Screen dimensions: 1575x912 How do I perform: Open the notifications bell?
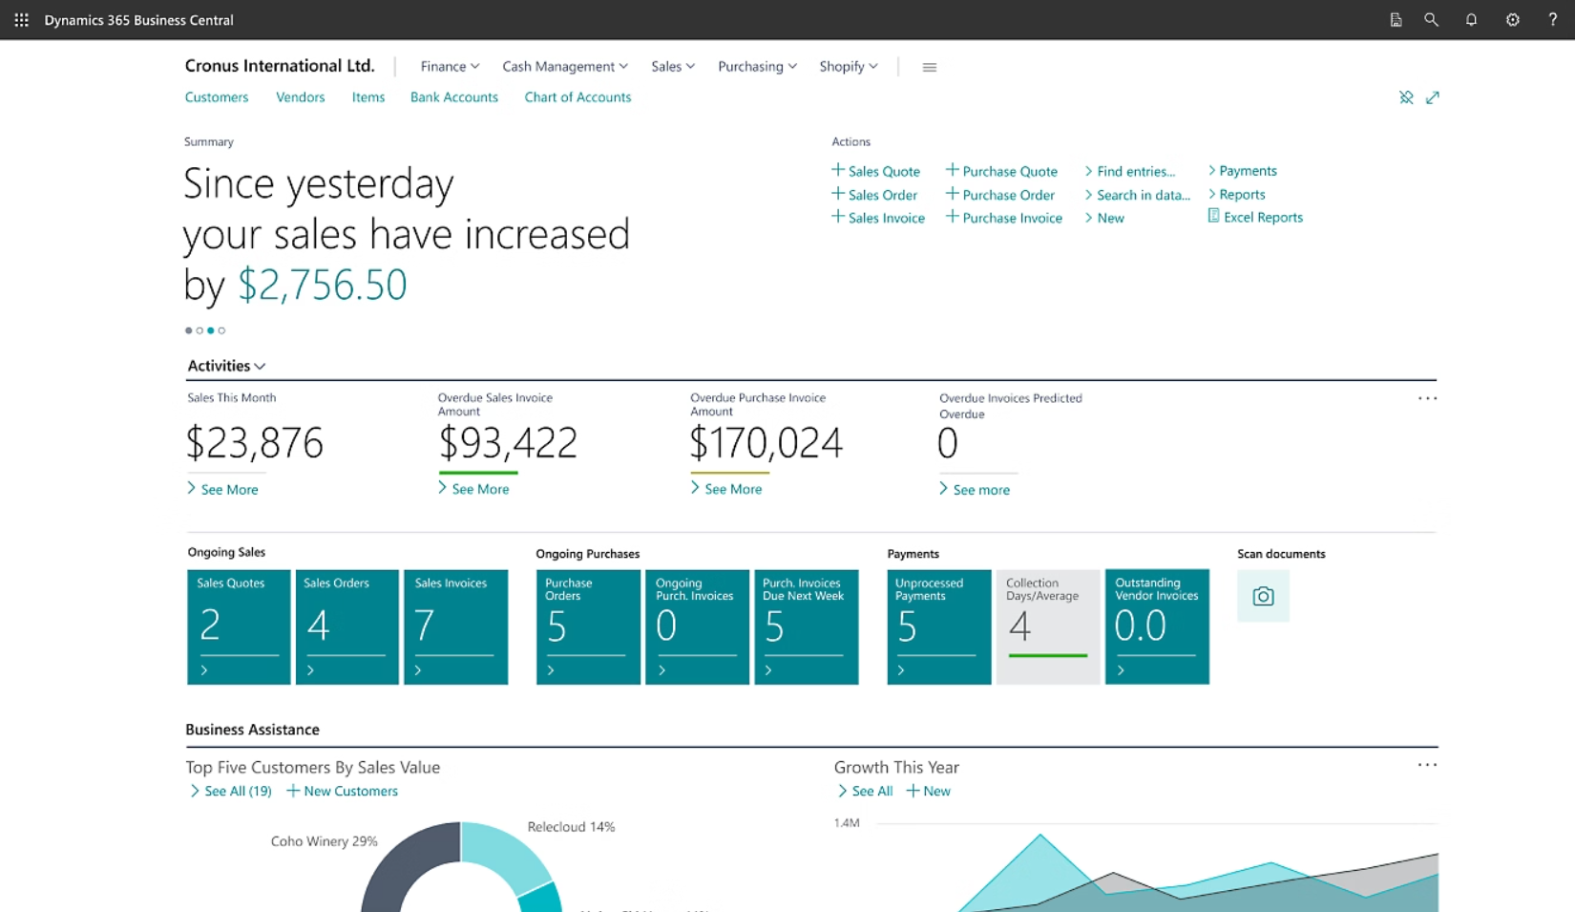1471,20
